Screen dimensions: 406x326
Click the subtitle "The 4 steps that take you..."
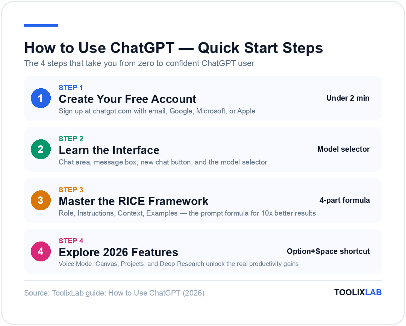click(x=139, y=63)
